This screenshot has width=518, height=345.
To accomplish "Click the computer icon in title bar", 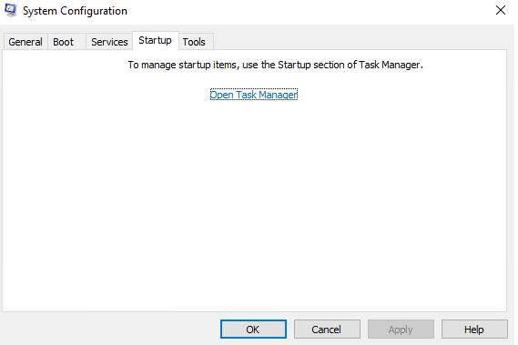I will point(10,10).
